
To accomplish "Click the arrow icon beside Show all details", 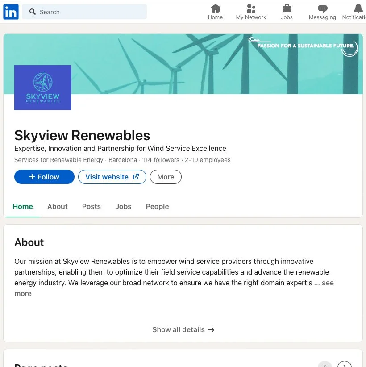I will [211, 330].
